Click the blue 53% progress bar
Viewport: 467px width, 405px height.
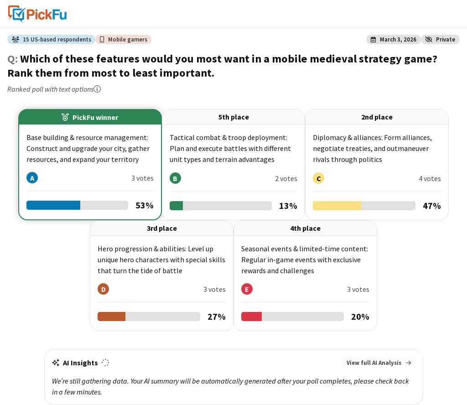[x=77, y=205]
